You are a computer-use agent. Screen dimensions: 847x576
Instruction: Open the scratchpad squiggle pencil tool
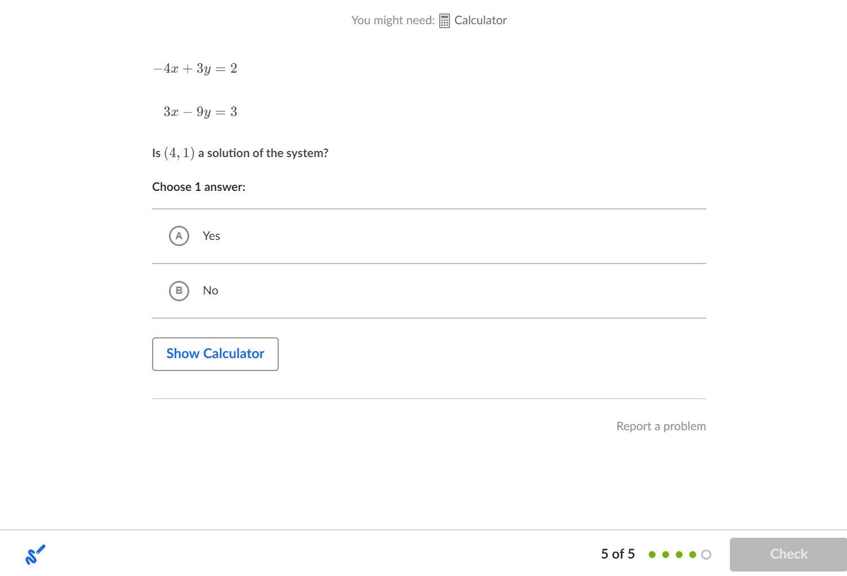[35, 555]
